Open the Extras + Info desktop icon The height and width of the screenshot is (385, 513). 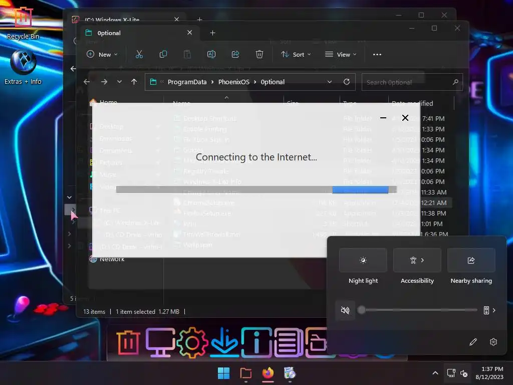pyautogui.click(x=23, y=67)
